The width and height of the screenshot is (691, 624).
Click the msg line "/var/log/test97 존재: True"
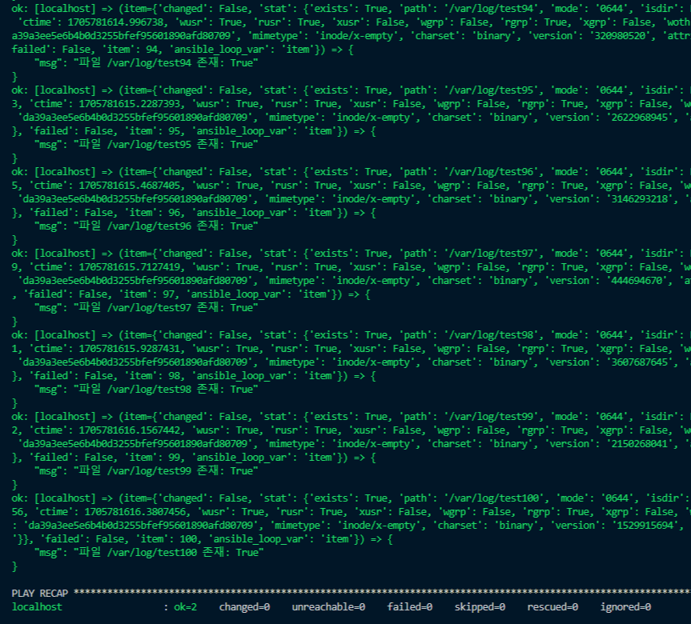pyautogui.click(x=146, y=307)
